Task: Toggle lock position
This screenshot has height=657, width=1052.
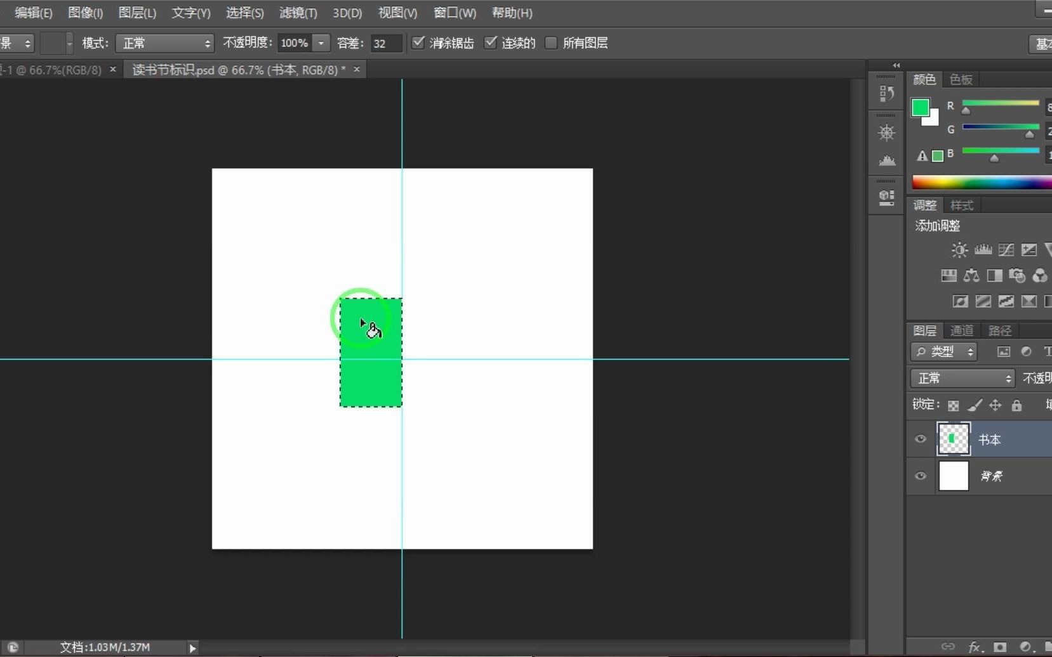Action: coord(995,405)
